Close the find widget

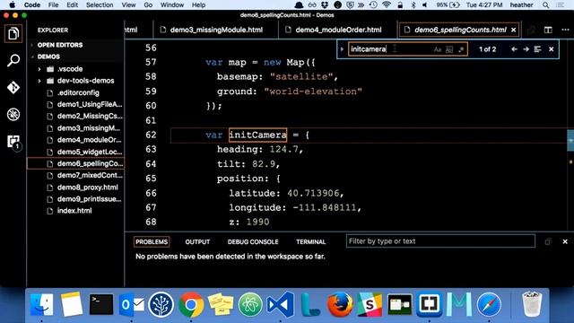coord(551,49)
